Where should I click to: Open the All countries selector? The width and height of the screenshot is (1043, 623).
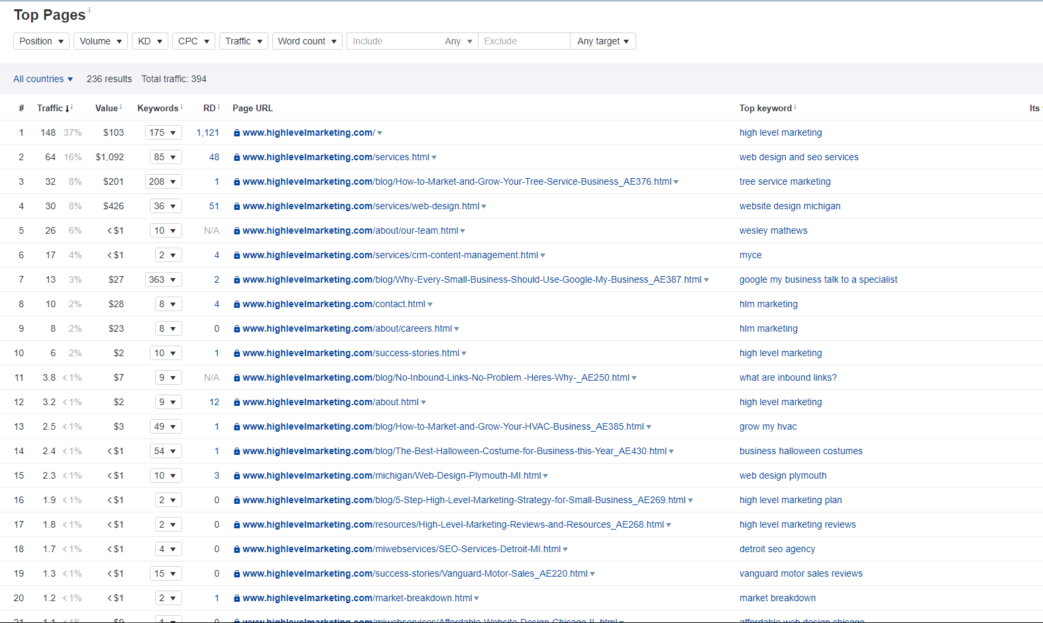click(x=43, y=79)
